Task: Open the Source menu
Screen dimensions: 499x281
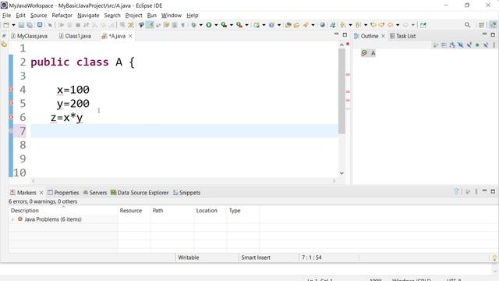Action: 38,16
